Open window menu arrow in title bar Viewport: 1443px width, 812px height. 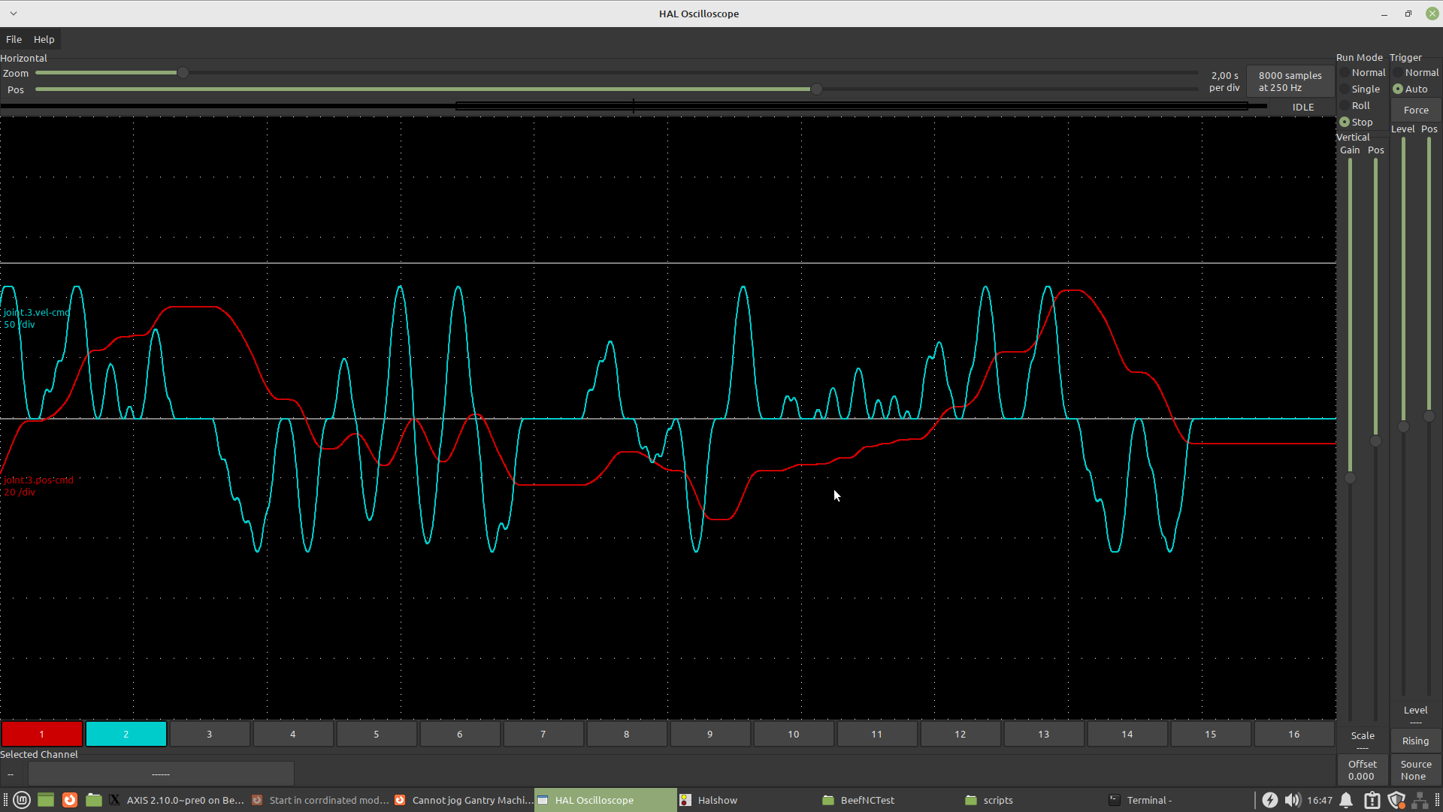14,14
